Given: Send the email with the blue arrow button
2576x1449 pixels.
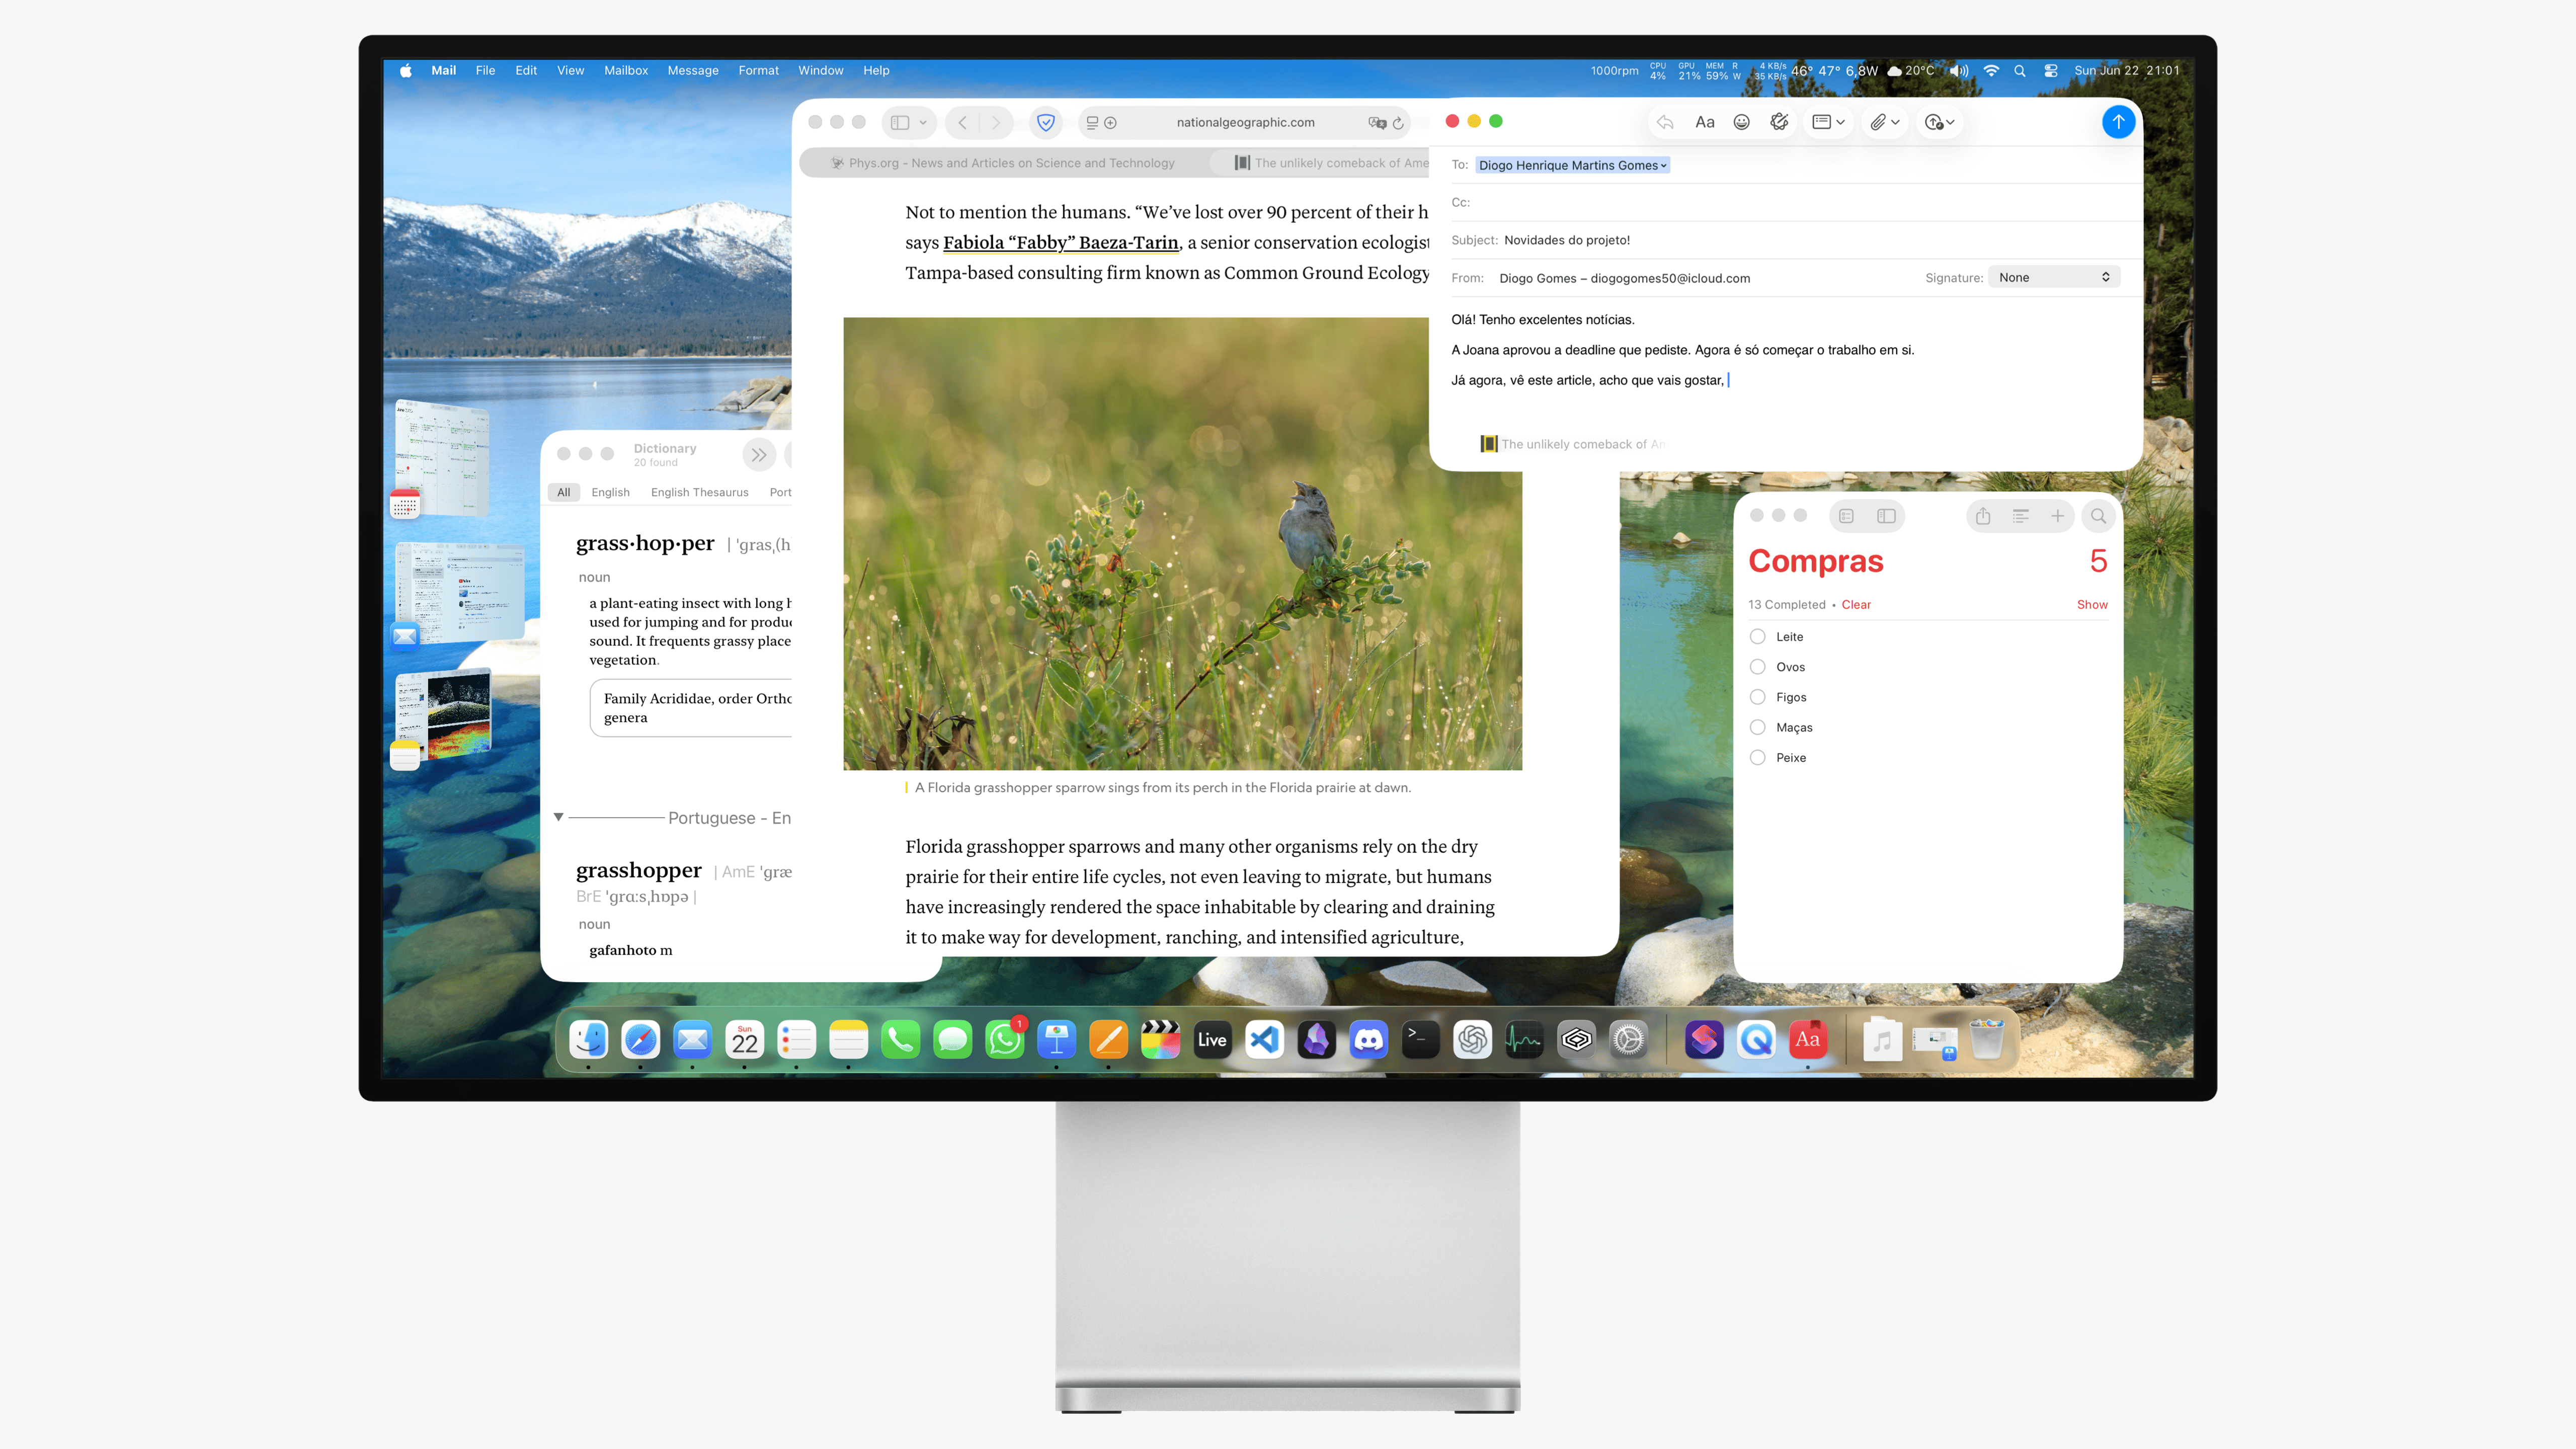Looking at the screenshot, I should 2117,122.
